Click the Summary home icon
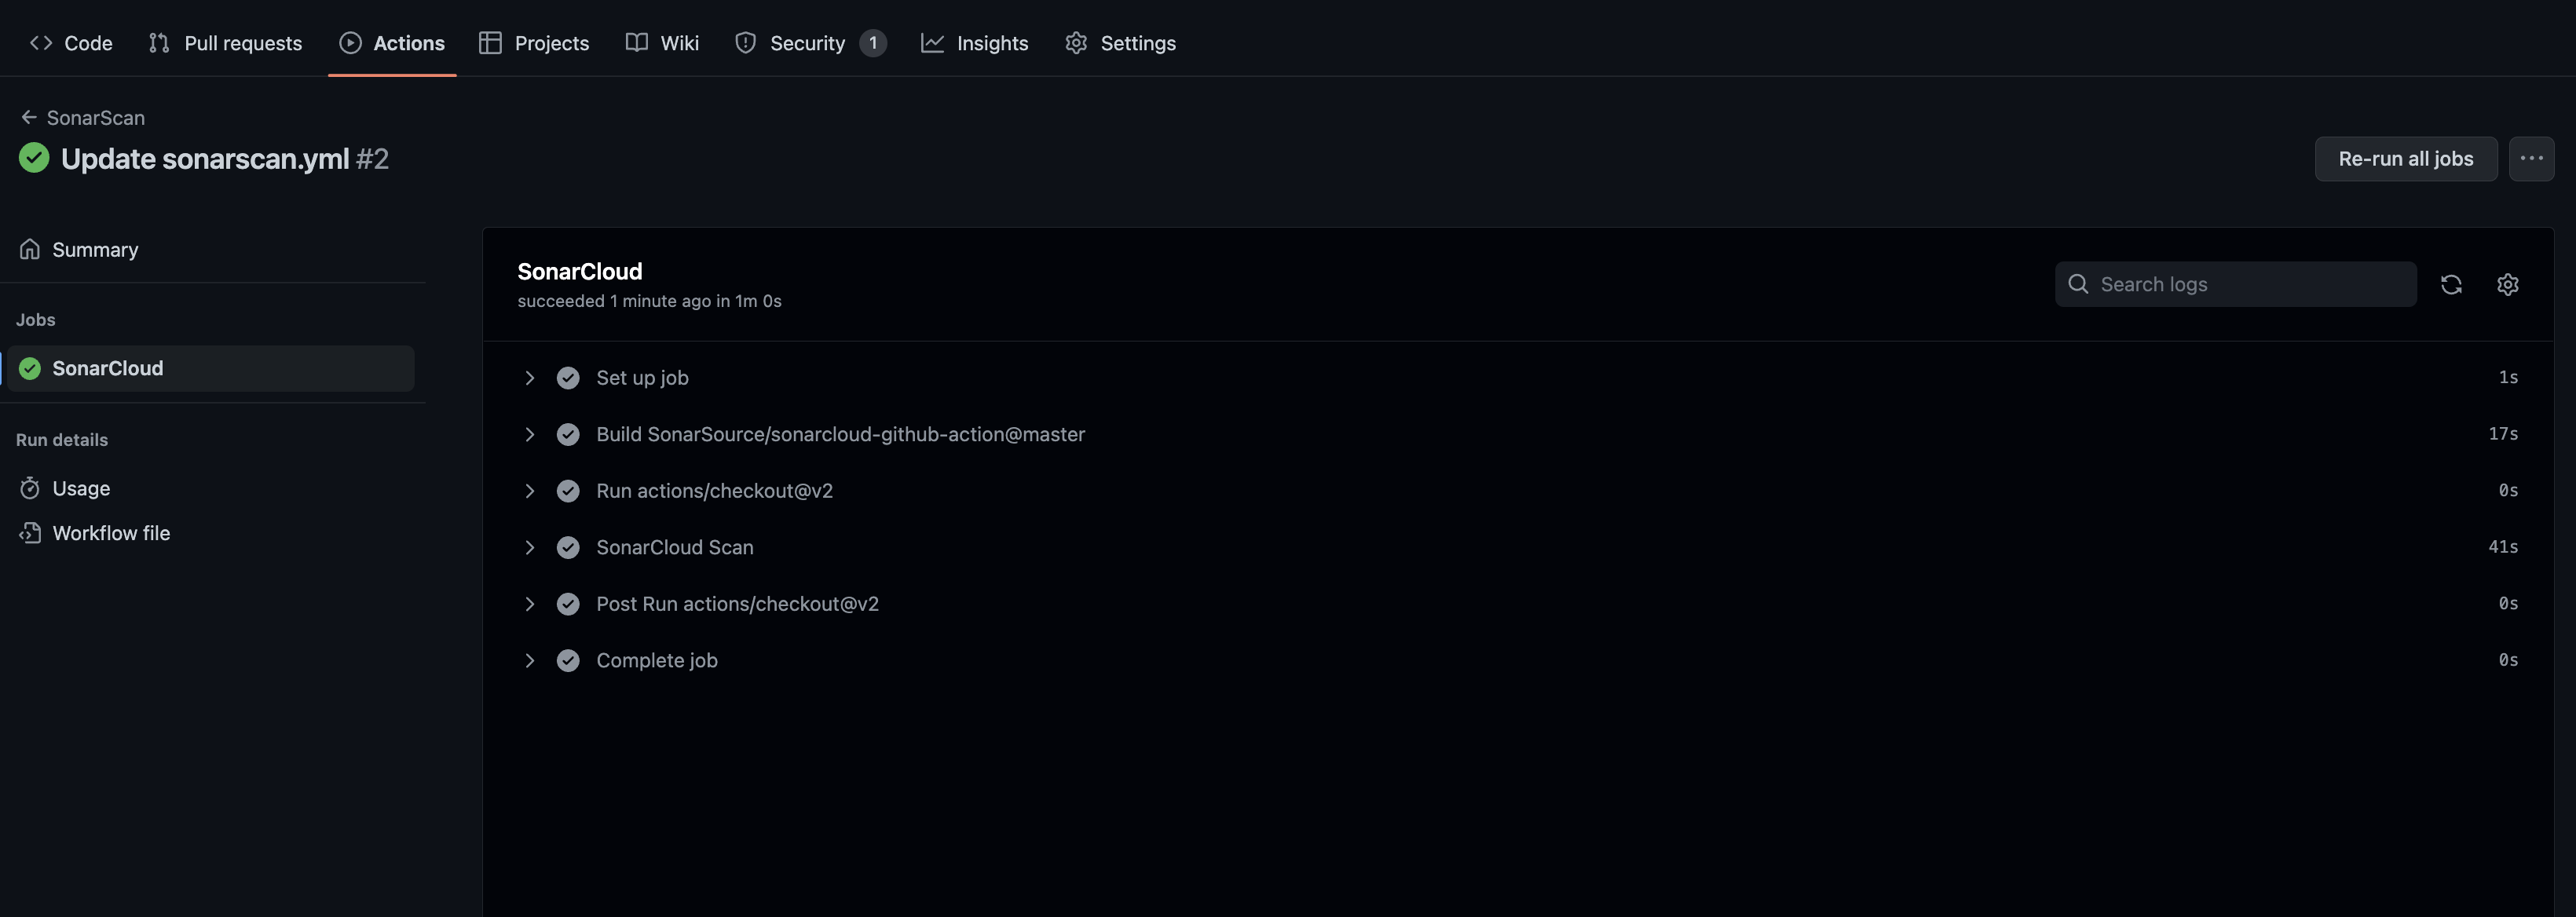This screenshot has height=917, width=2576. 30,250
